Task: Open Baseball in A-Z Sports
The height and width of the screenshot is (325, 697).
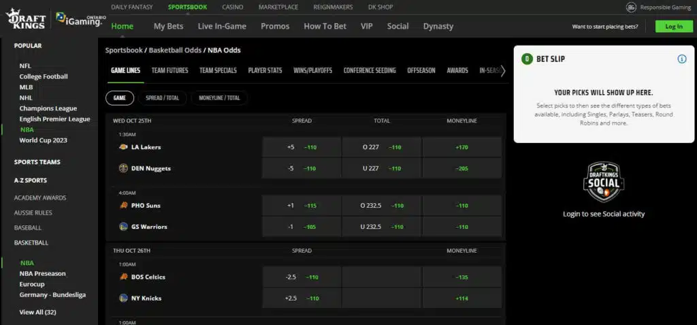Action: [27, 228]
